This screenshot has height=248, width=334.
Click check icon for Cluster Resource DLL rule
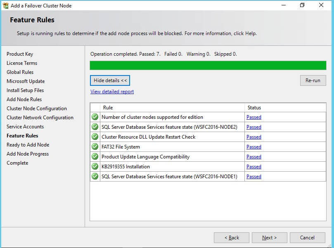[x=95, y=137]
